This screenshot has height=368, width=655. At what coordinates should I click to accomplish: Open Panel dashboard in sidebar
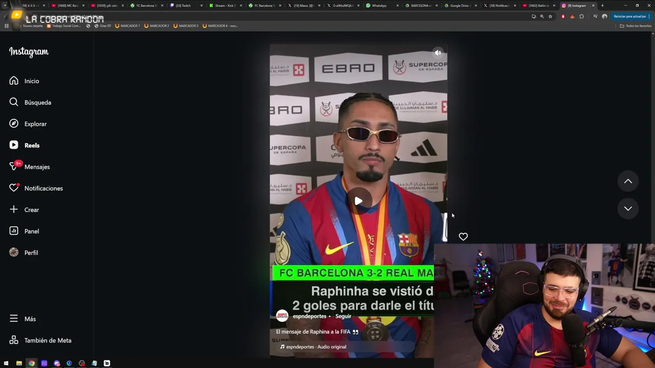pyautogui.click(x=24, y=231)
